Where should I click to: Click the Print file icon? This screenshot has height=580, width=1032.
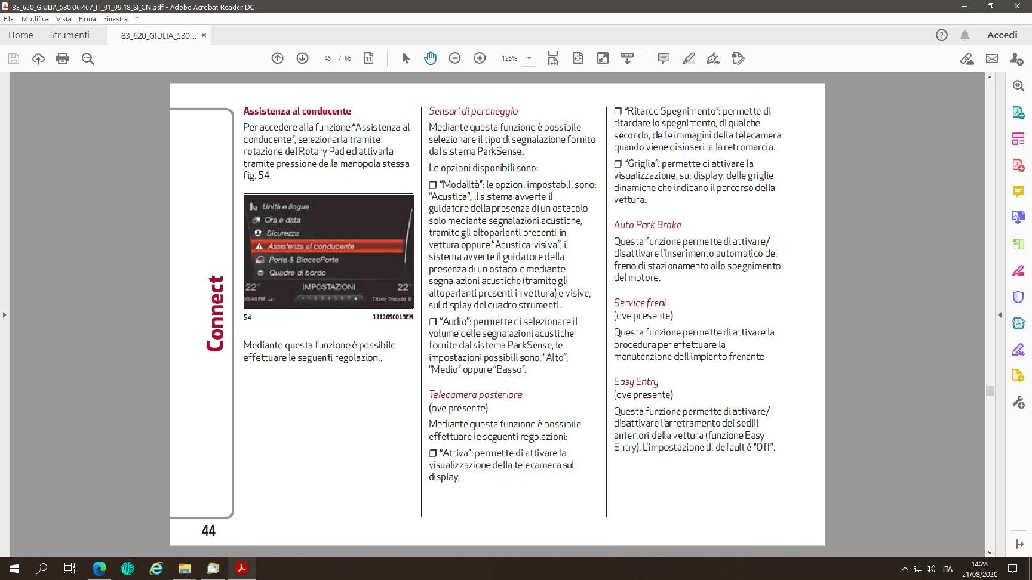coord(62,58)
